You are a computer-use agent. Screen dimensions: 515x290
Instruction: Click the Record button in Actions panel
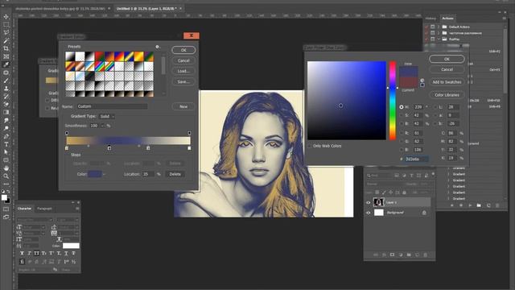point(461,205)
